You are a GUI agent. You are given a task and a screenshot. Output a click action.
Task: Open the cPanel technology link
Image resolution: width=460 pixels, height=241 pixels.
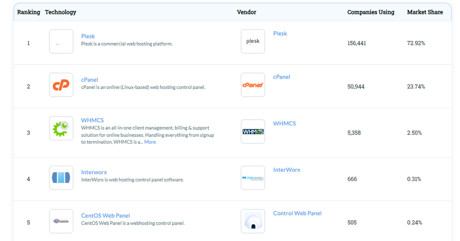point(89,80)
